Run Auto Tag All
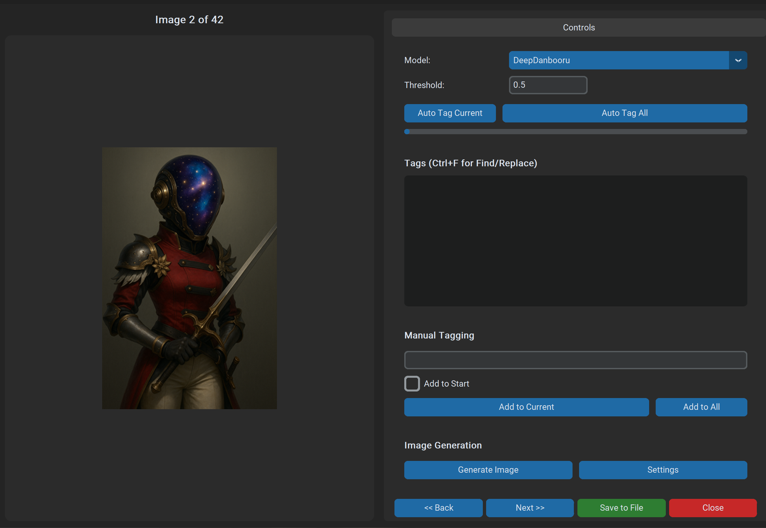The image size is (766, 528). (624, 113)
